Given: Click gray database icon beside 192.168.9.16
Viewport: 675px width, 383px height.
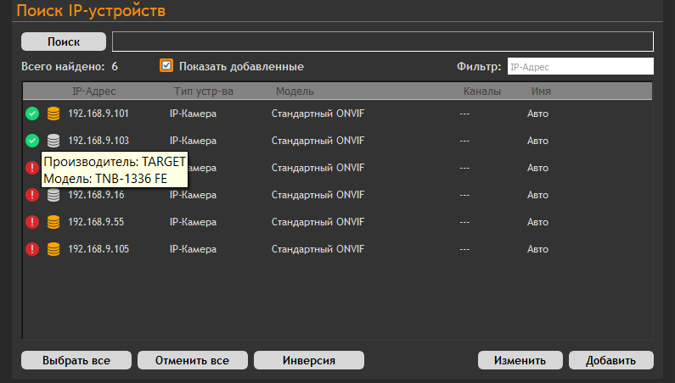Looking at the screenshot, I should coord(53,195).
